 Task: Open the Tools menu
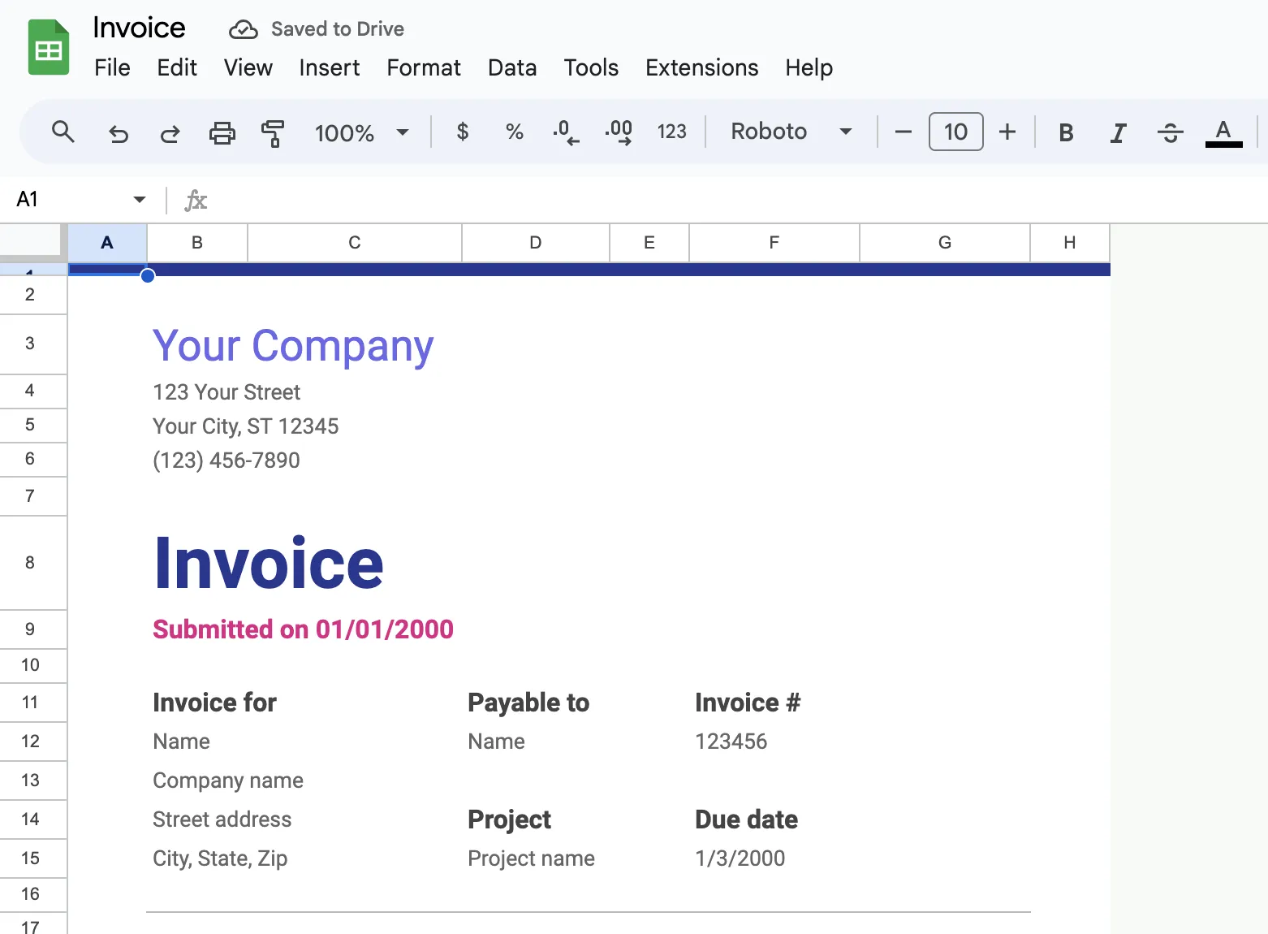pyautogui.click(x=591, y=67)
